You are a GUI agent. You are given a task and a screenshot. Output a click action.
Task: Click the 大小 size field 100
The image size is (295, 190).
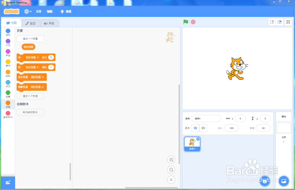coord(232,128)
